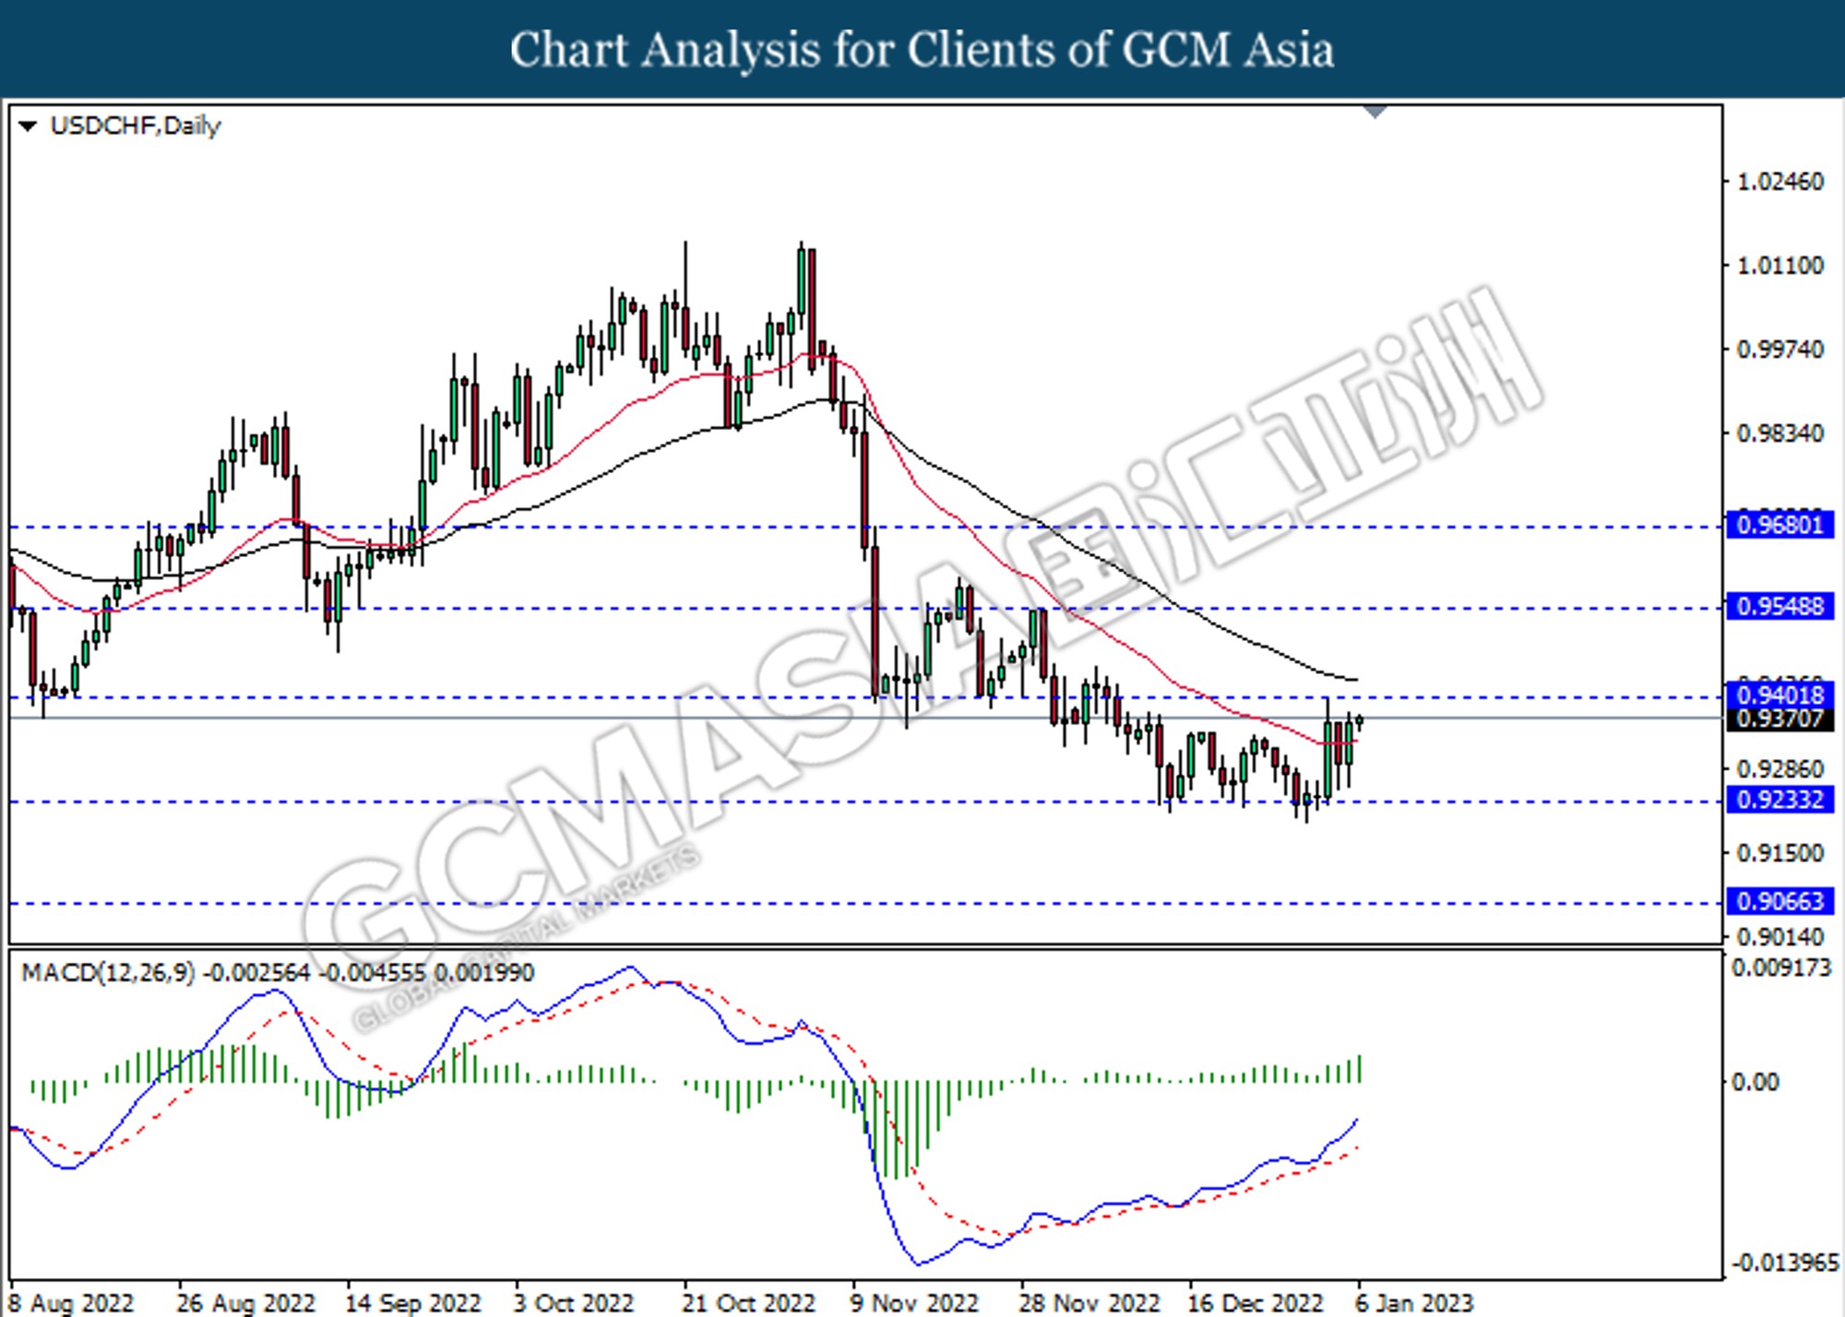This screenshot has height=1317, width=1845.
Task: Click the 0.91500 price axis value
Action: click(x=1780, y=853)
